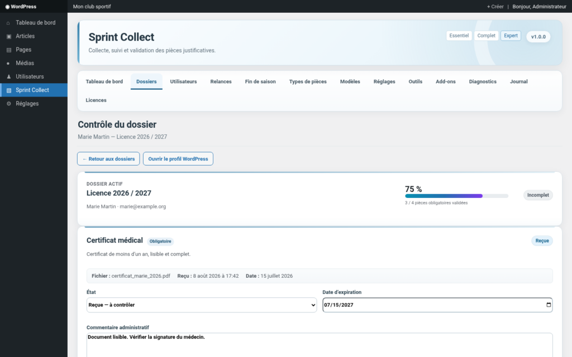The width and height of the screenshot is (572, 357).
Task: Switch to the Tableau de bord plugin tab
Action: pyautogui.click(x=104, y=81)
